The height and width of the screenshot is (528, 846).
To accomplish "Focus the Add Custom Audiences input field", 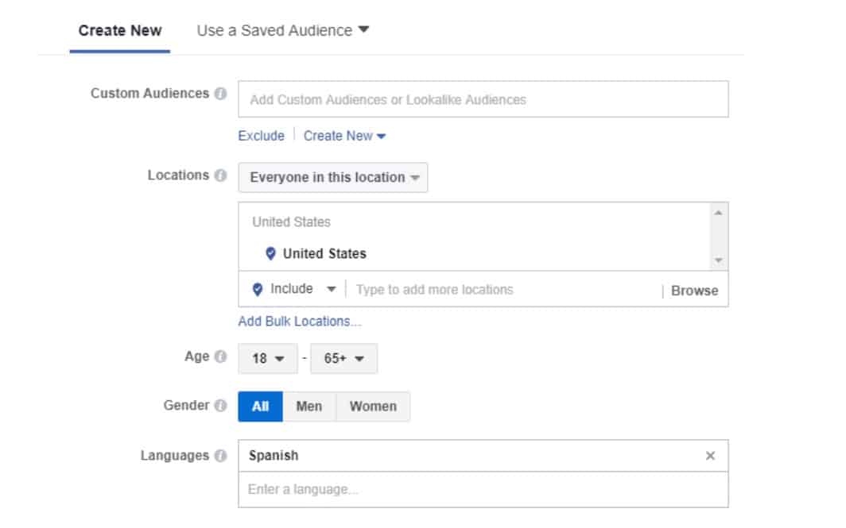I will tap(483, 99).
